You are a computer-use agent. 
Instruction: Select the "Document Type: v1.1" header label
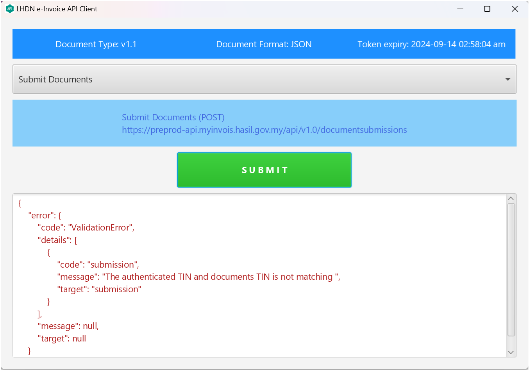pyautogui.click(x=96, y=44)
